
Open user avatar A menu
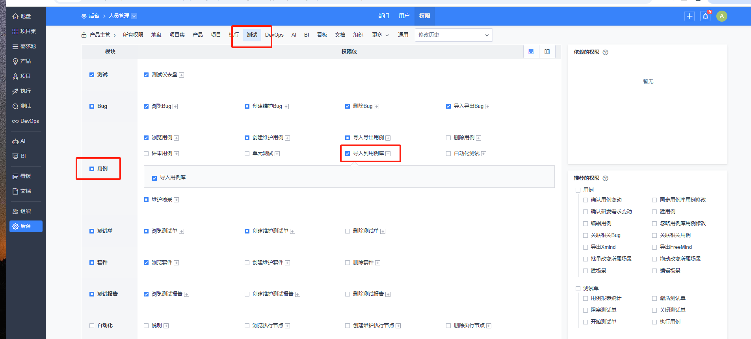pos(722,16)
